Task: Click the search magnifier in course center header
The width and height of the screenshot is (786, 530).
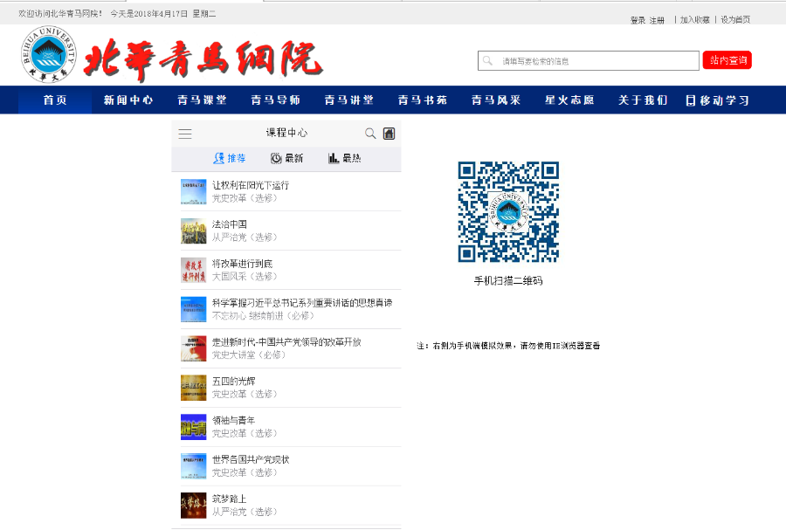Action: tap(370, 134)
